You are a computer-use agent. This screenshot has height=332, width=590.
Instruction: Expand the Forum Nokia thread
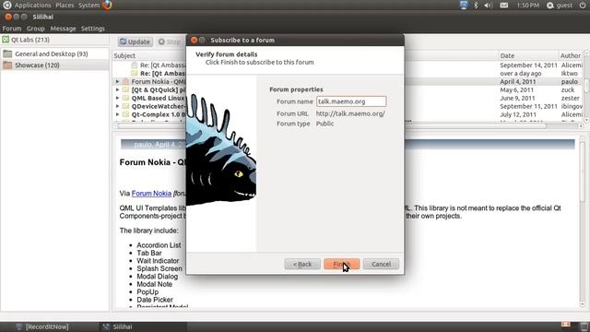click(x=117, y=82)
